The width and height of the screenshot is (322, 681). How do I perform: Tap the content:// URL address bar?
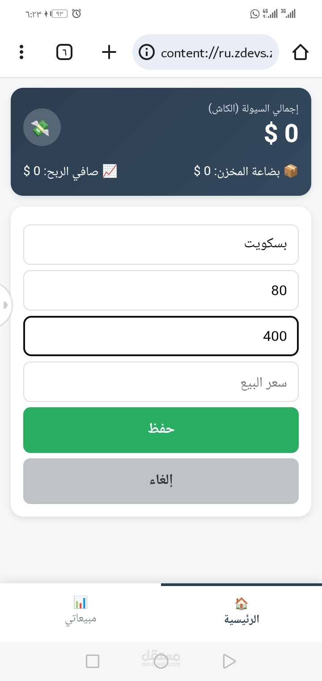206,52
